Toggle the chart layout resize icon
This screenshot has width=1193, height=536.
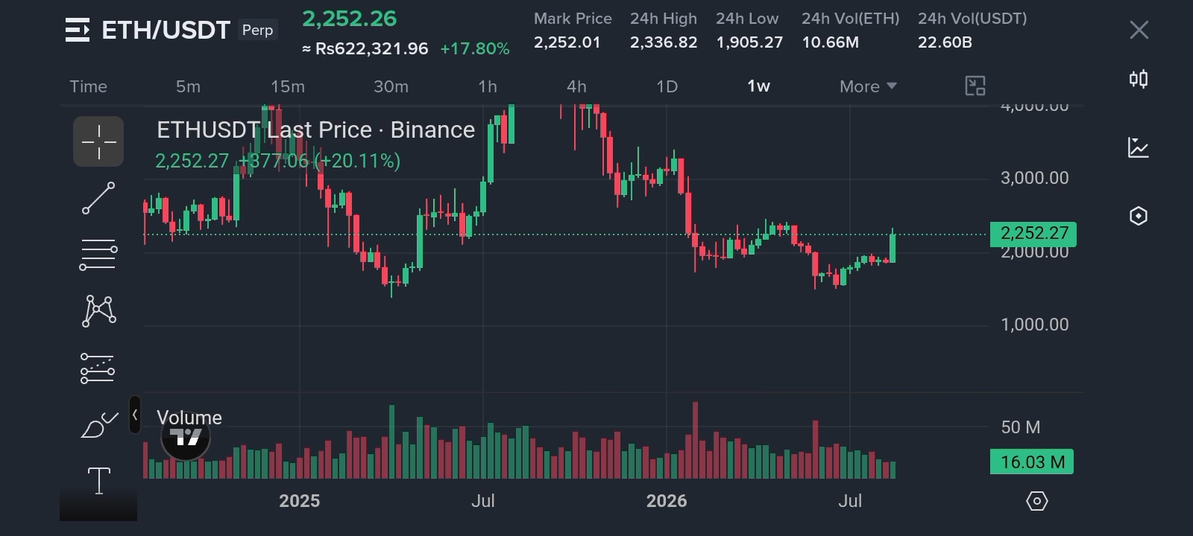pyautogui.click(x=975, y=86)
